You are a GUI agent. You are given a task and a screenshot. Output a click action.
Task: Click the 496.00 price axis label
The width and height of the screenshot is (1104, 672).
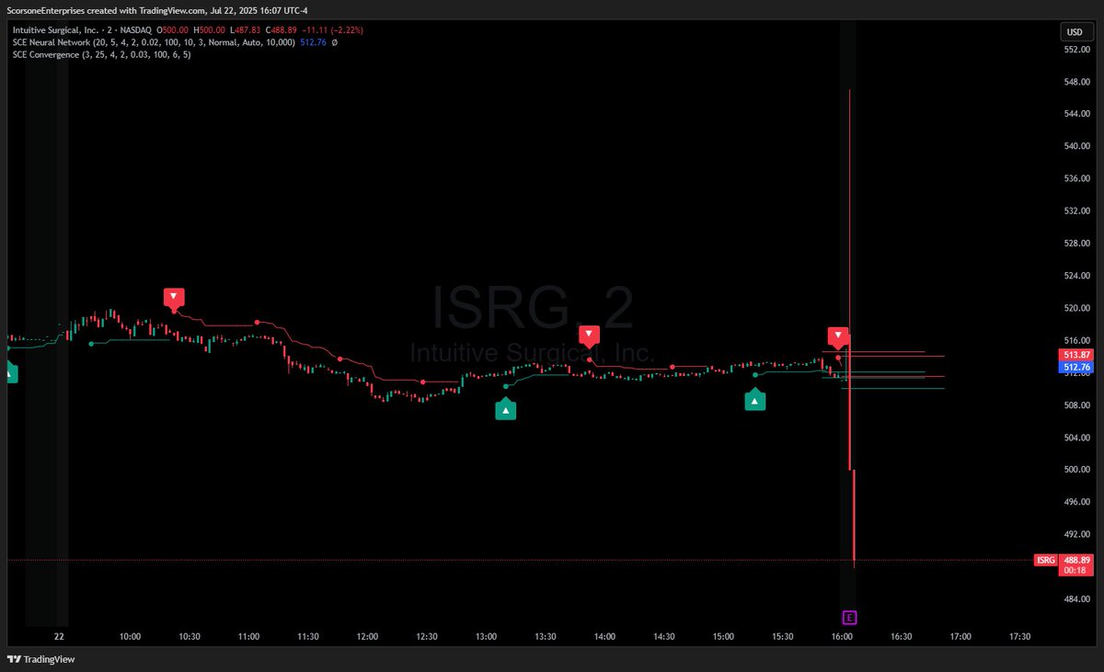click(1076, 502)
